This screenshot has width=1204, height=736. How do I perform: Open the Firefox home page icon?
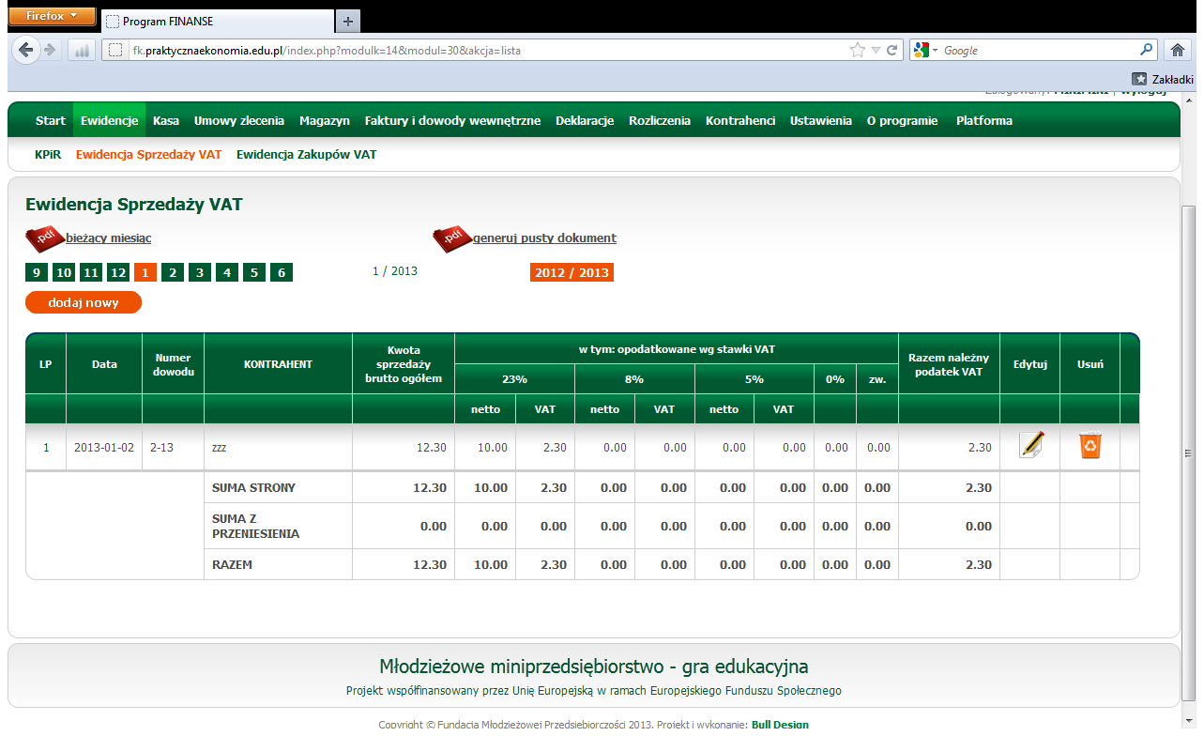(x=1179, y=50)
